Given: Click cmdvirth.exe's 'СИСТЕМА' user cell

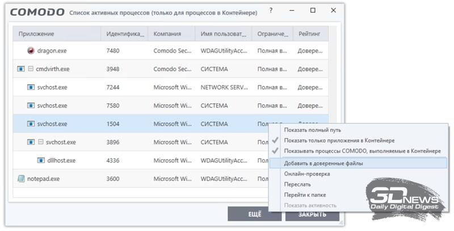Looking at the screenshot, I should (215, 69).
